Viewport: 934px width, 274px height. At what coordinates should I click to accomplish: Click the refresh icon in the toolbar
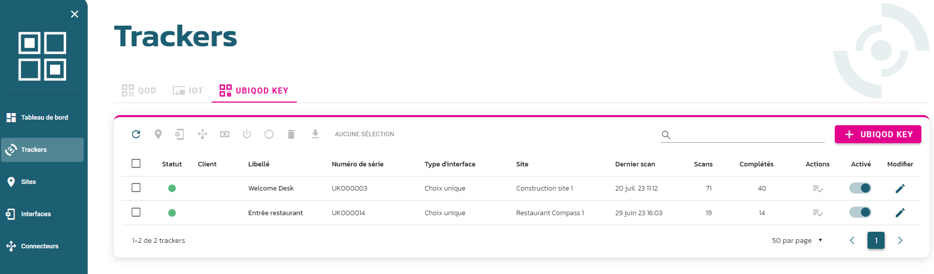(136, 134)
